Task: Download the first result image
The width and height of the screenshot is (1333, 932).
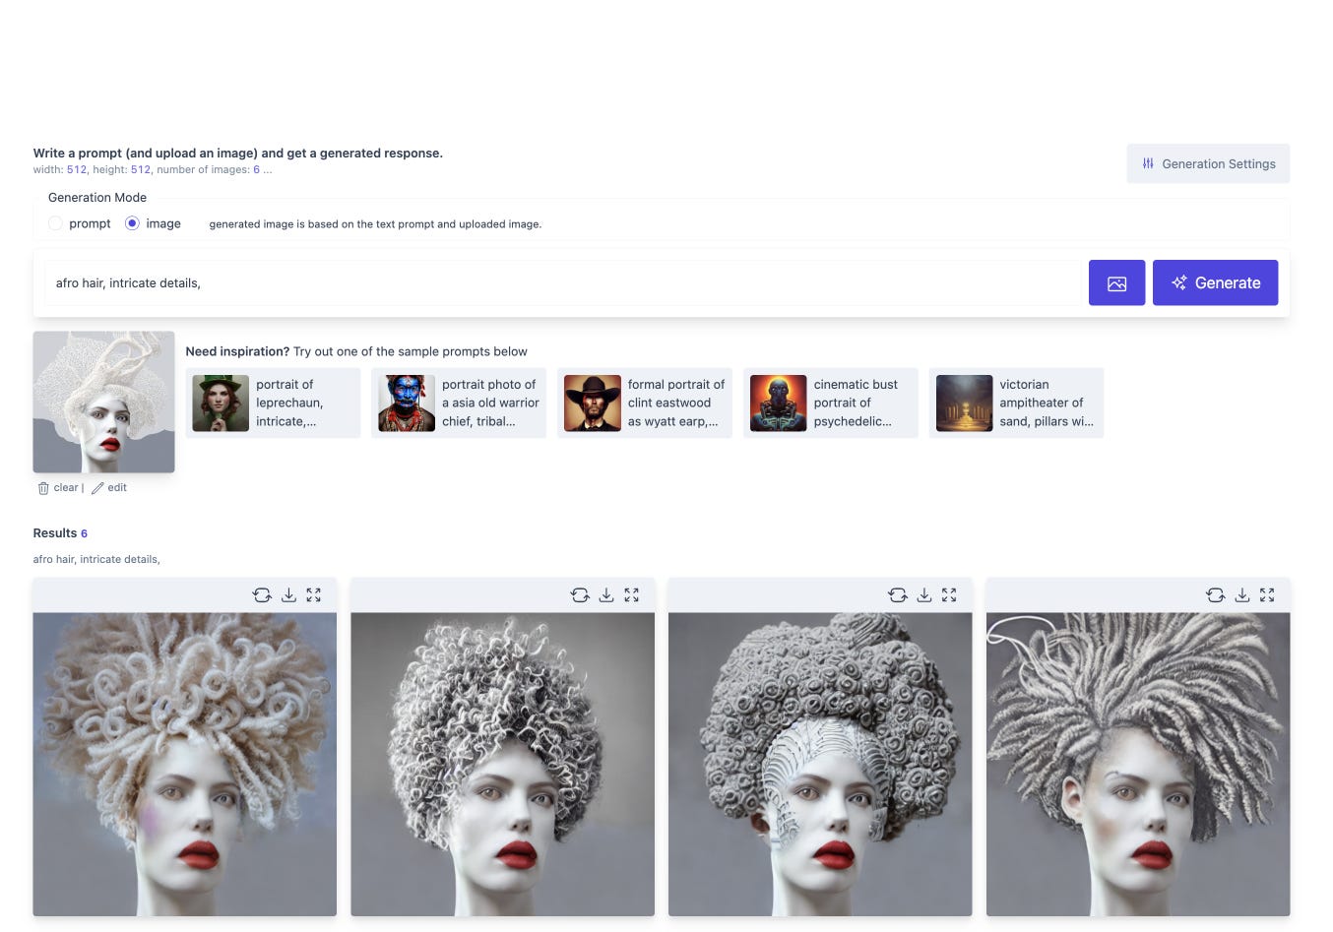Action: 287,594
